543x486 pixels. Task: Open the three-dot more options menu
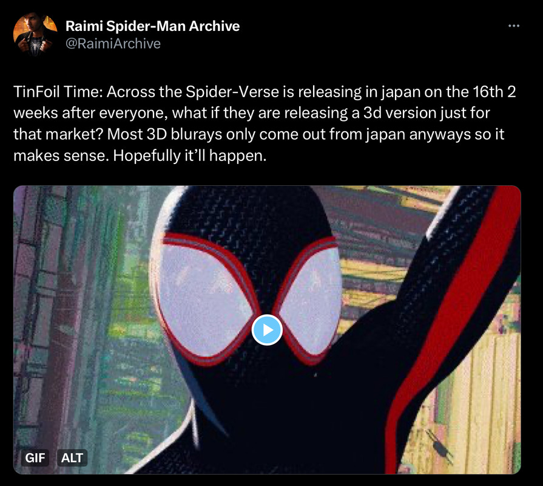[x=513, y=26]
